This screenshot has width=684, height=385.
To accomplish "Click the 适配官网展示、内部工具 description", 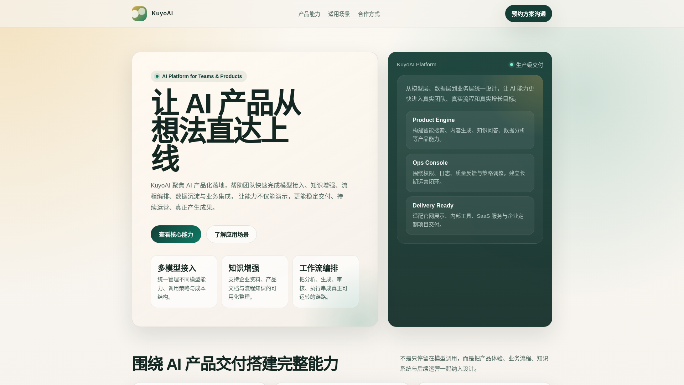I will (x=468, y=220).
